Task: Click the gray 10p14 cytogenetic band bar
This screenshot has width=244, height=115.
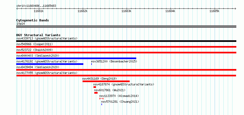Action: point(126,27)
